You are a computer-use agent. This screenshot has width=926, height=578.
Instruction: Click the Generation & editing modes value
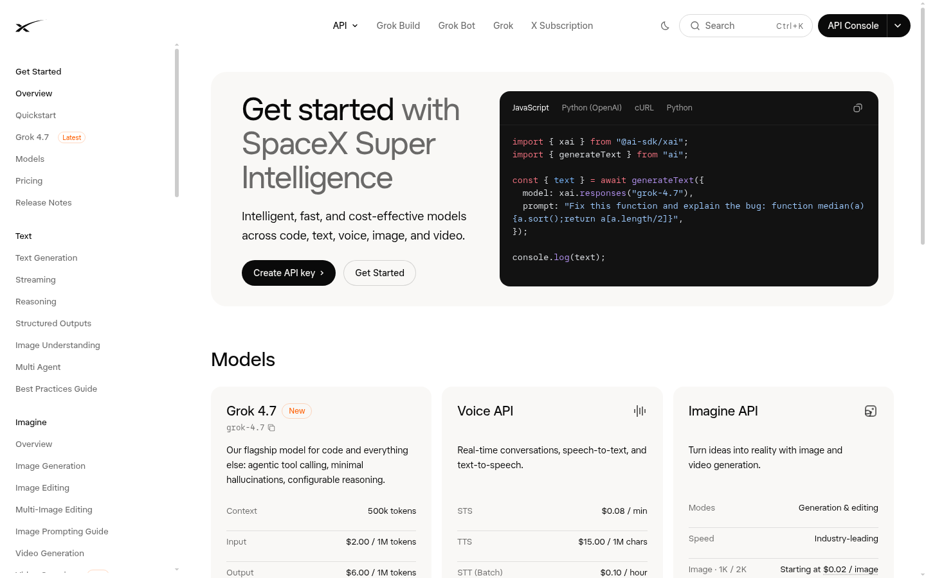[839, 508]
